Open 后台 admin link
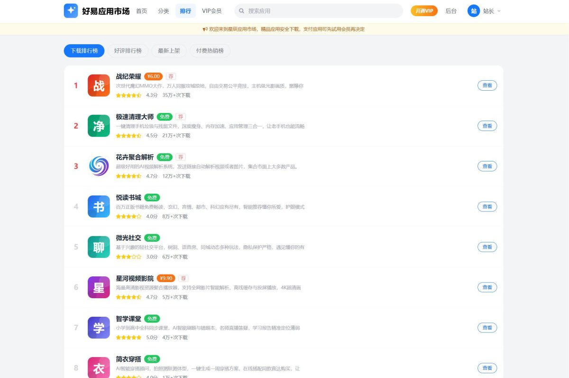The height and width of the screenshot is (378, 569). click(451, 11)
